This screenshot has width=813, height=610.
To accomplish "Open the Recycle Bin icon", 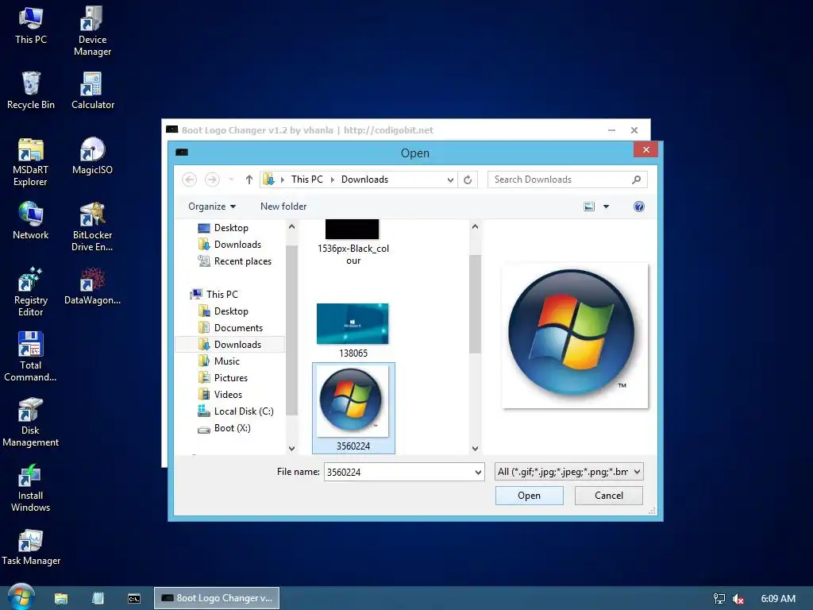I will tap(31, 90).
